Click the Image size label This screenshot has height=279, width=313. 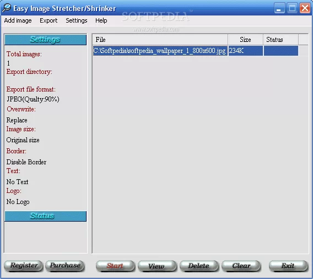pos(21,129)
